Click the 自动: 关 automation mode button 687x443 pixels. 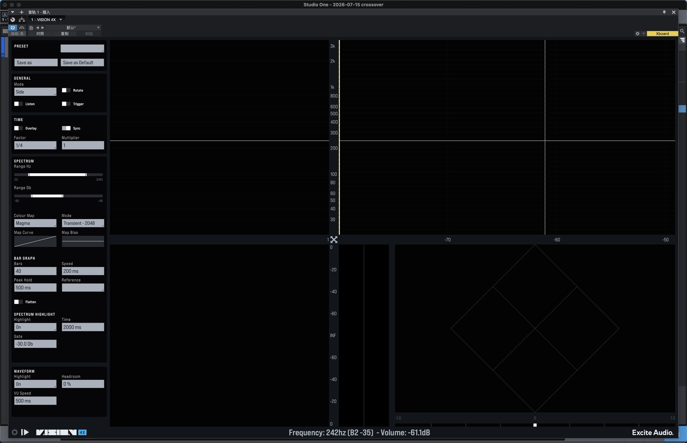click(17, 34)
